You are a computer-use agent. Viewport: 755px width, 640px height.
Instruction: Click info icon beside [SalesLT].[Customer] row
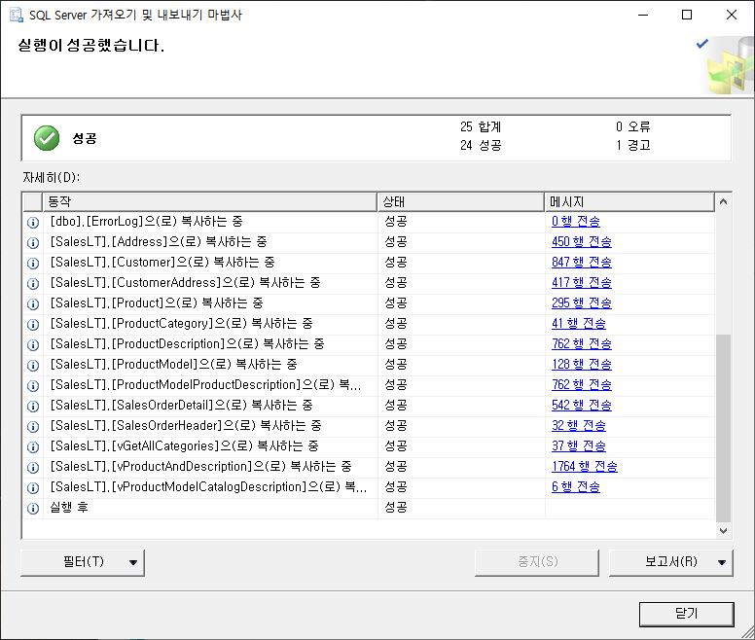pyautogui.click(x=33, y=264)
